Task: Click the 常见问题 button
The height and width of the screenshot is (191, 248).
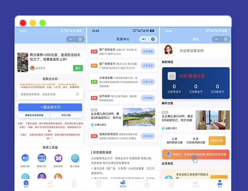Action: click(66, 115)
